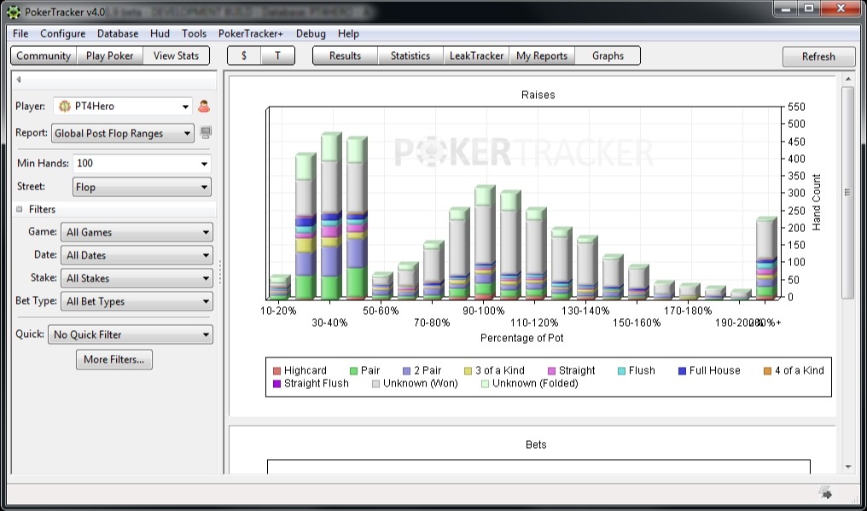This screenshot has width=867, height=511.
Task: Open the File menu
Action: pyautogui.click(x=20, y=34)
